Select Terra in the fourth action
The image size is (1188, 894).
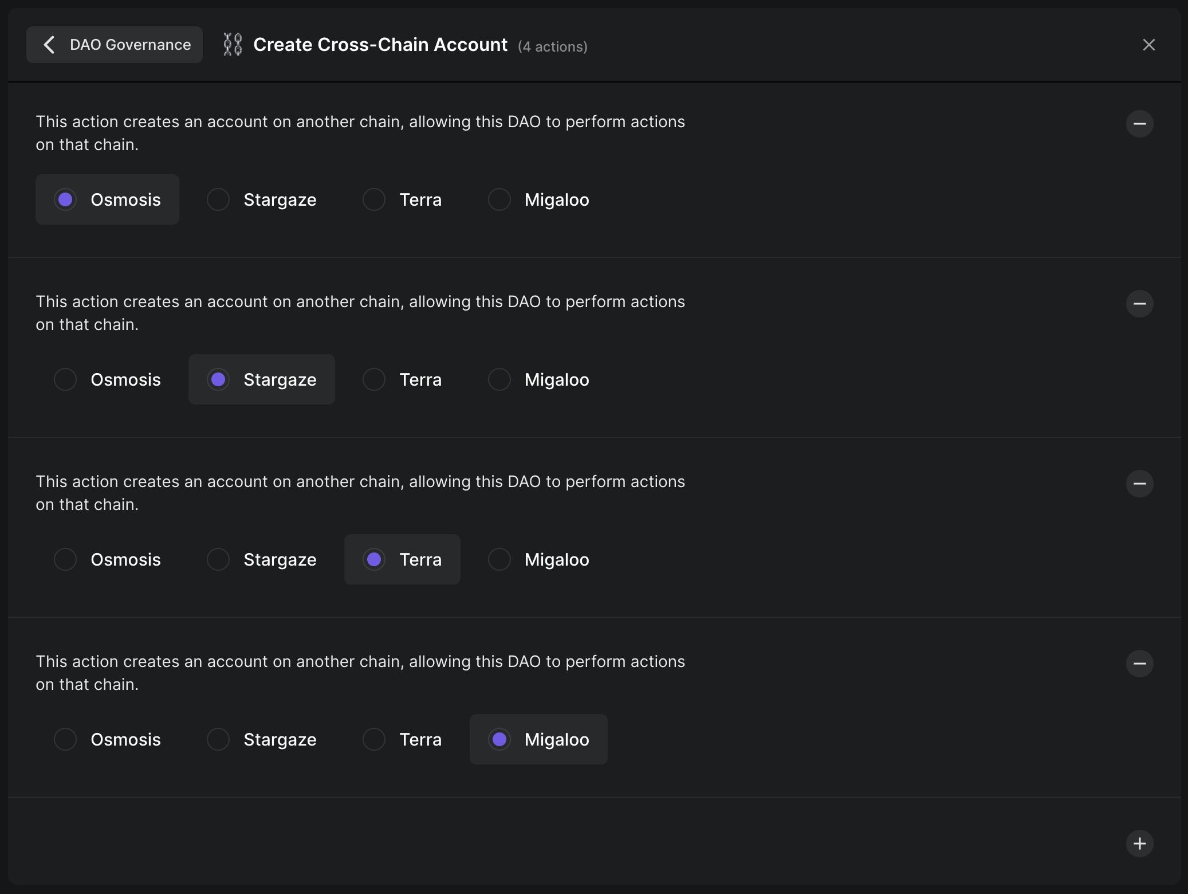pyautogui.click(x=402, y=740)
